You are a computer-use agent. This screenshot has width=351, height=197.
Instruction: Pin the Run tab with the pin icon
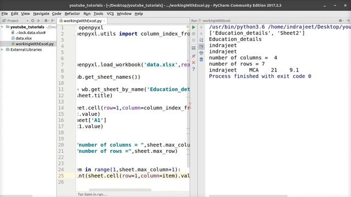(x=194, y=56)
